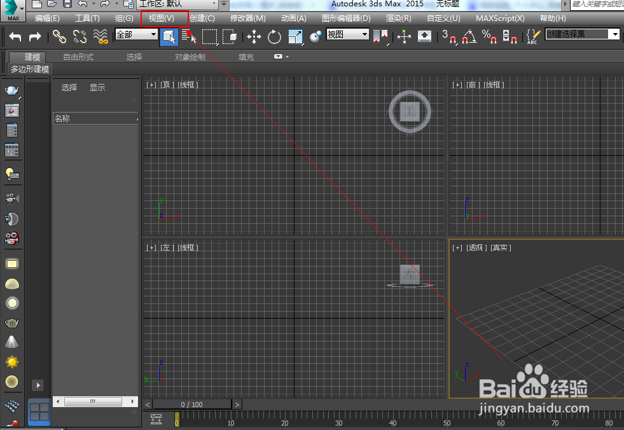Open the 修改器(M) menu
Image resolution: width=624 pixels, height=430 pixels.
click(x=247, y=18)
